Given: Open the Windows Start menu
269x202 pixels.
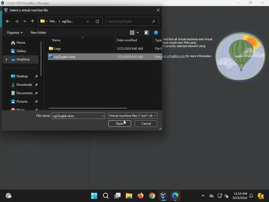Looking at the screenshot, I should [94, 196].
